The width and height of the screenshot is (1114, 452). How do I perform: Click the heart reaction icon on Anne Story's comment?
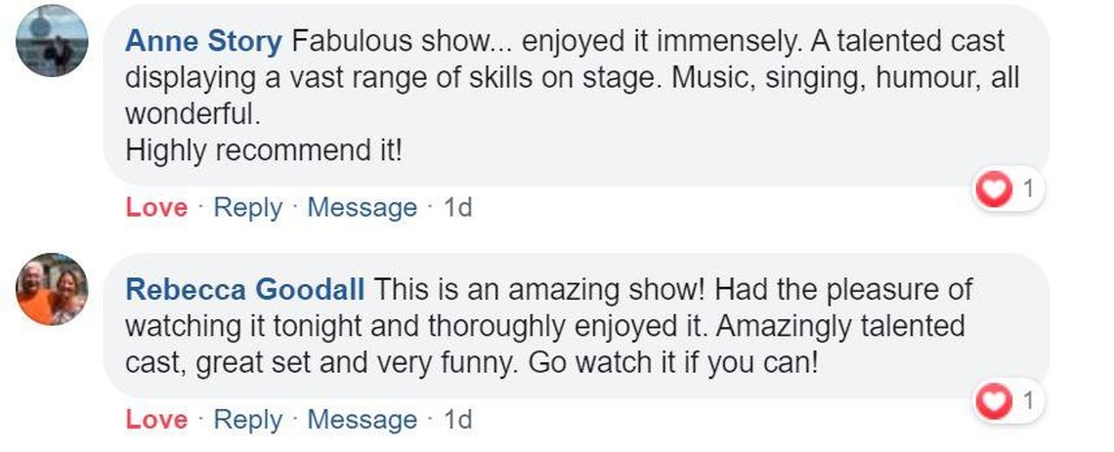[995, 190]
